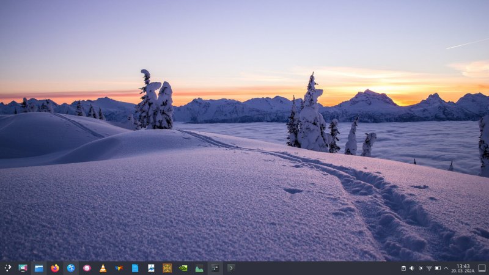
Task: Open the NVIDIA settings application
Action: click(x=183, y=268)
